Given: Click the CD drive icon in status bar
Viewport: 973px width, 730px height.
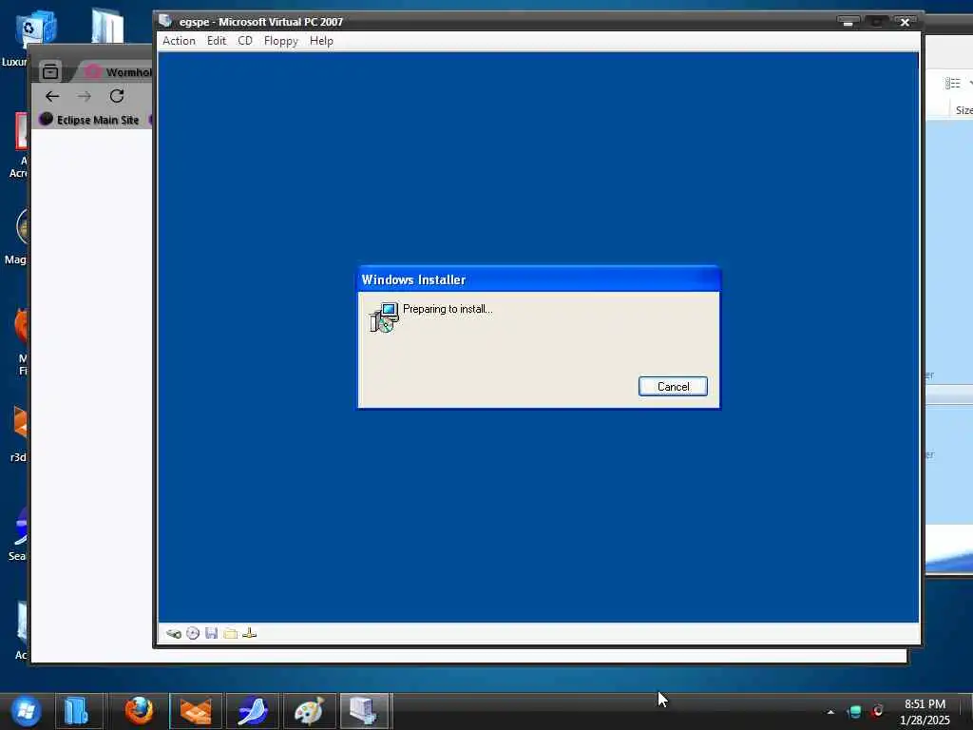Looking at the screenshot, I should point(193,633).
